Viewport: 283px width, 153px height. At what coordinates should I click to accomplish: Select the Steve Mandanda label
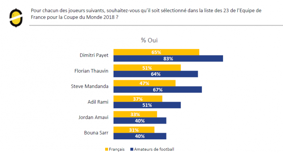coord(90,86)
